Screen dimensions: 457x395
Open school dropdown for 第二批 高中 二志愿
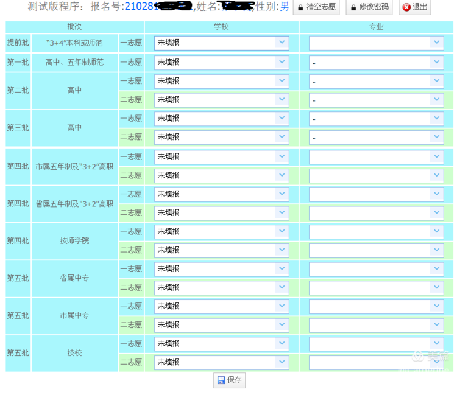[x=222, y=100]
